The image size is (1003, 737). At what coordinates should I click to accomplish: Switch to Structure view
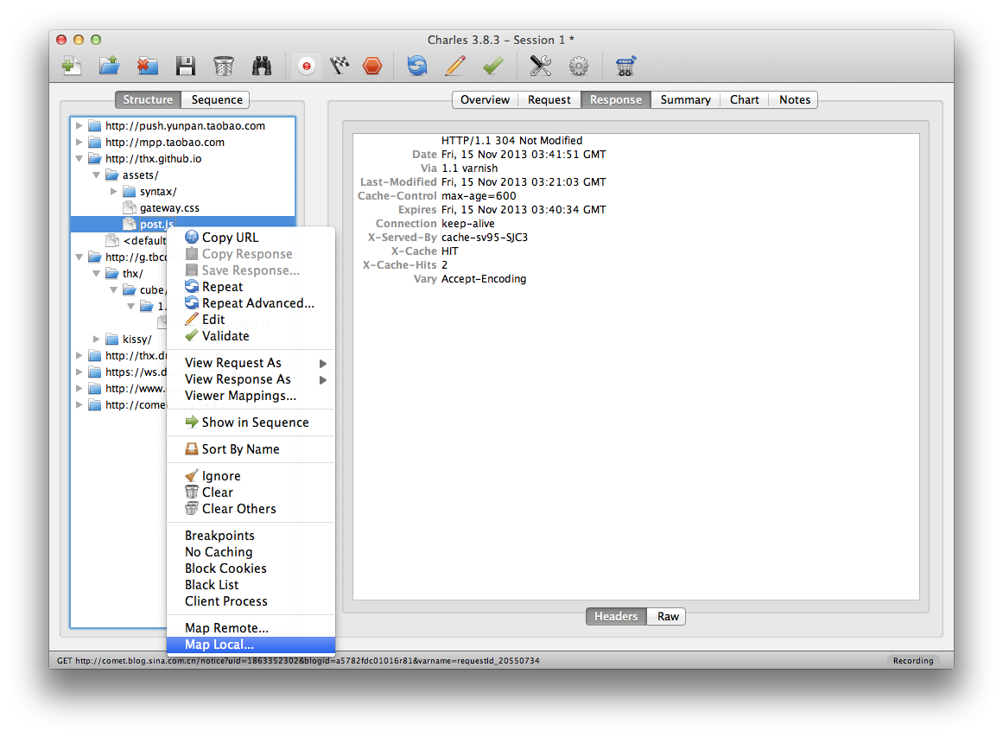coord(148,100)
